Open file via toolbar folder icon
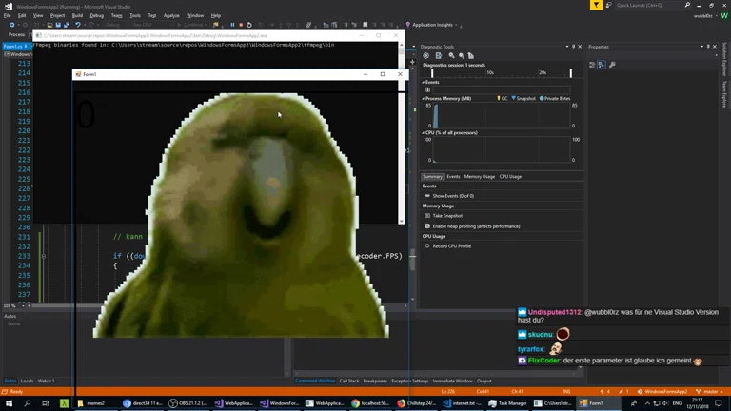This screenshot has width=731, height=411. [49, 25]
